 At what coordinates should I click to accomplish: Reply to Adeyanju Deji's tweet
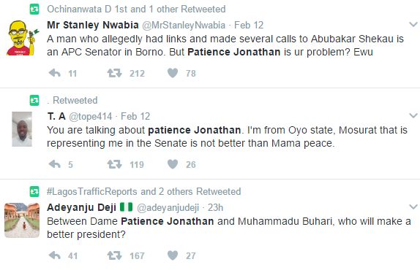[55, 255]
